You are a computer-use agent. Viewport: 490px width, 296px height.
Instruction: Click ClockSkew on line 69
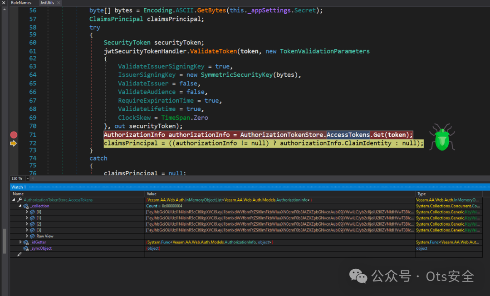point(134,118)
